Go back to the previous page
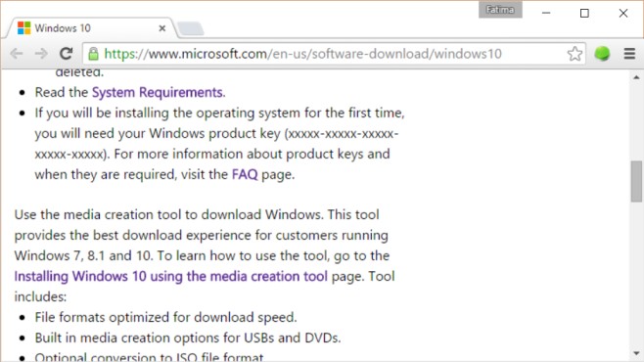Screen dimensions: 644x362 click(x=17, y=54)
